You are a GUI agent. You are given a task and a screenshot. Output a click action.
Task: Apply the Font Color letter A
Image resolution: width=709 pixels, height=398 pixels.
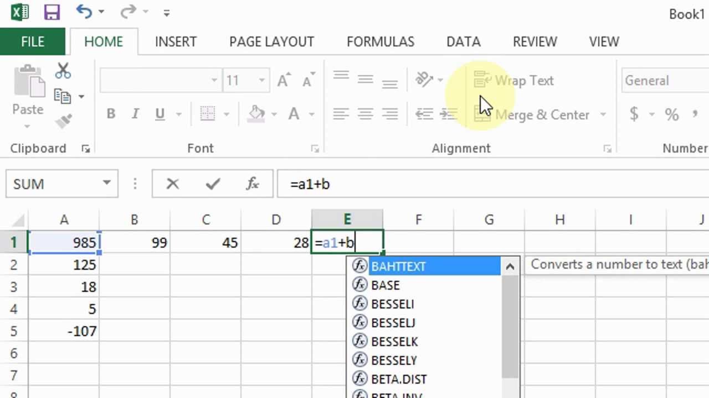point(294,114)
